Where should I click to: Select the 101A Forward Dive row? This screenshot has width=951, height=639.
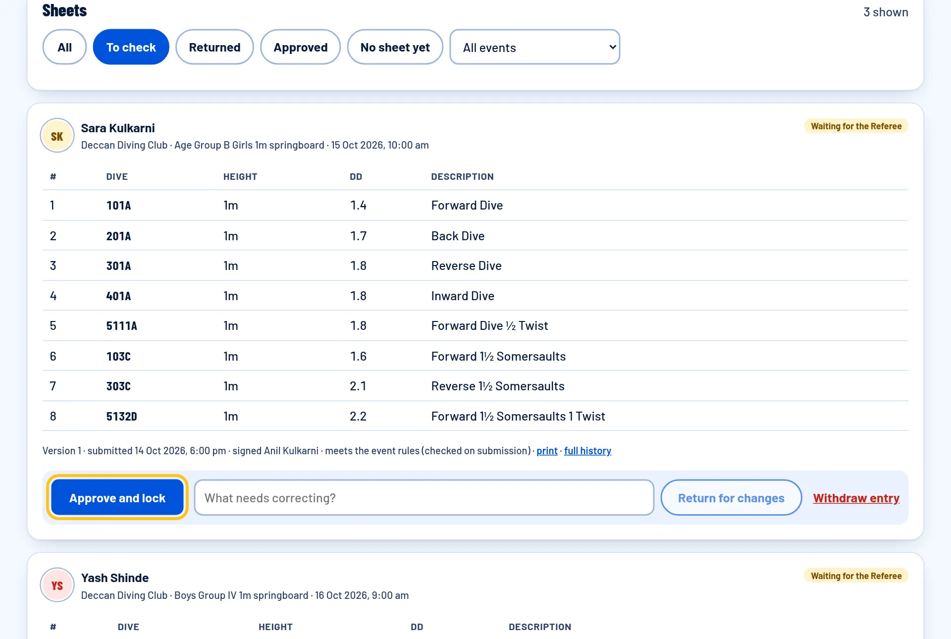(x=475, y=205)
